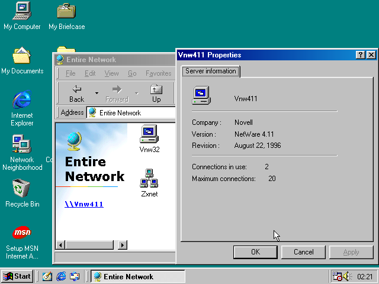
Task: Click the globe icon in Address bar
Action: pyautogui.click(x=92, y=113)
